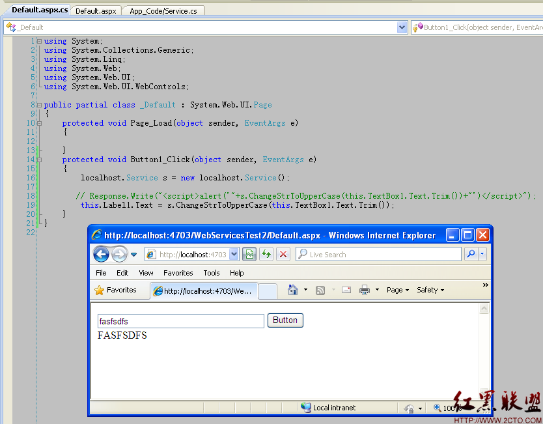Screen dimensions: 543x424
Task: Open the Home button dropdown arrow
Action: (x=305, y=290)
